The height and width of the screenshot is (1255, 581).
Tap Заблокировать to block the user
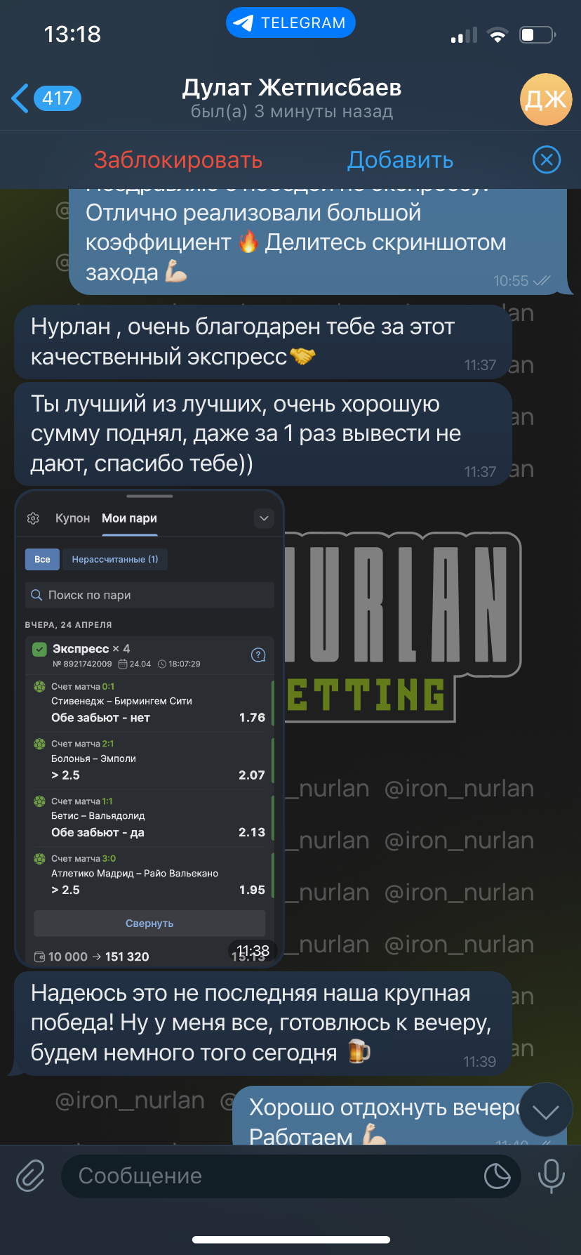coord(178,160)
